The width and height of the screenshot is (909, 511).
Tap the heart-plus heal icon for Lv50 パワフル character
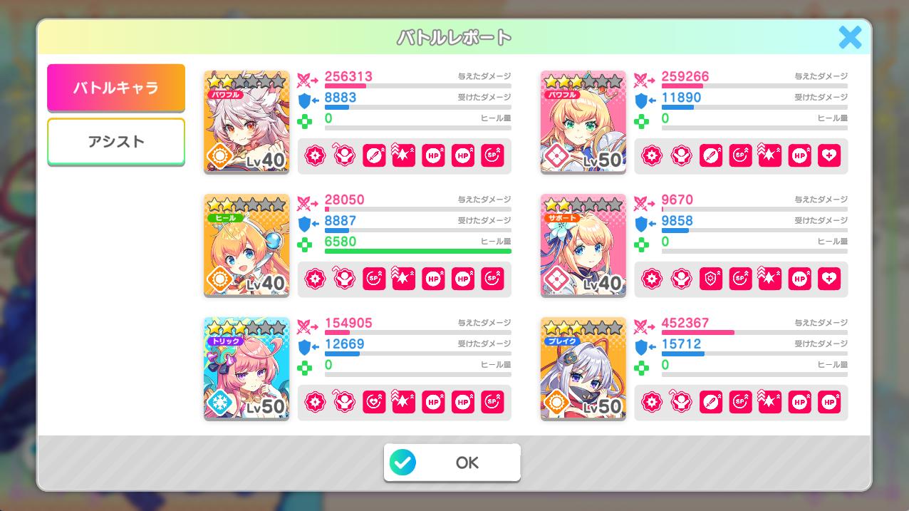829,155
